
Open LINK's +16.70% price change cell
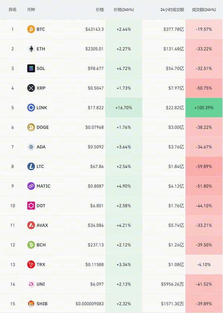124,107
